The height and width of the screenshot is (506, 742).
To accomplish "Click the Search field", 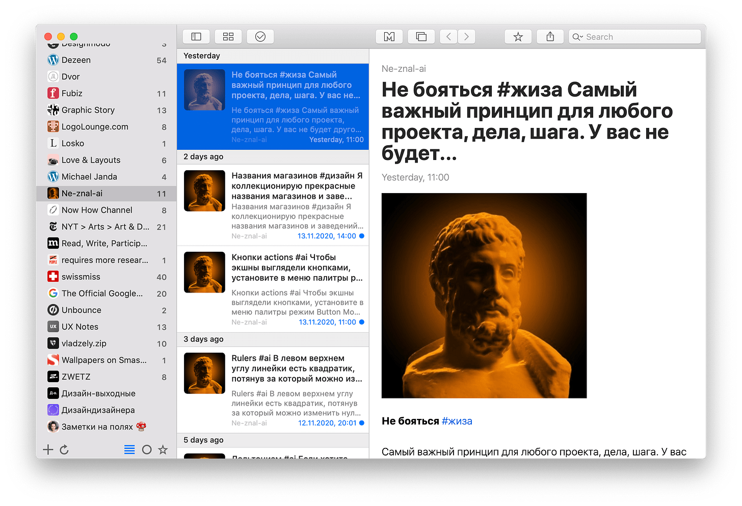I will tap(635, 37).
